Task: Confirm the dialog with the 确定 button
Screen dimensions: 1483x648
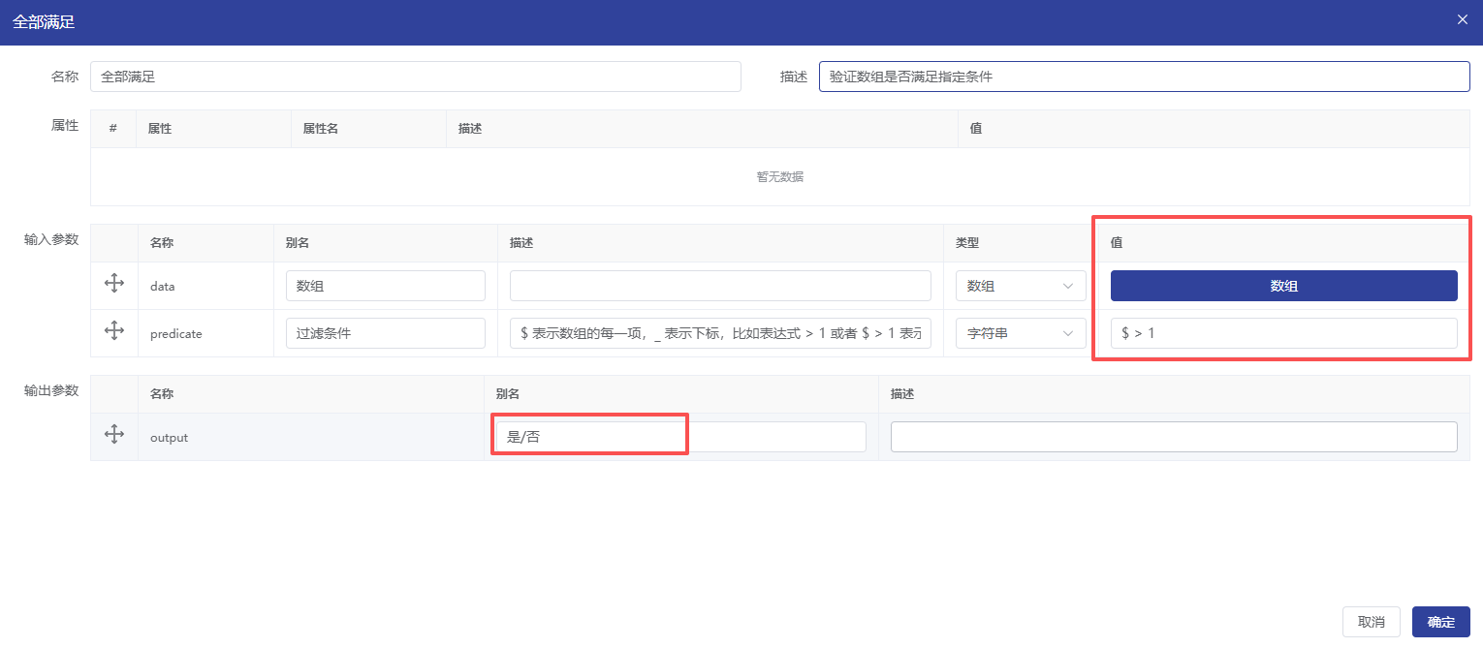Action: pyautogui.click(x=1440, y=622)
